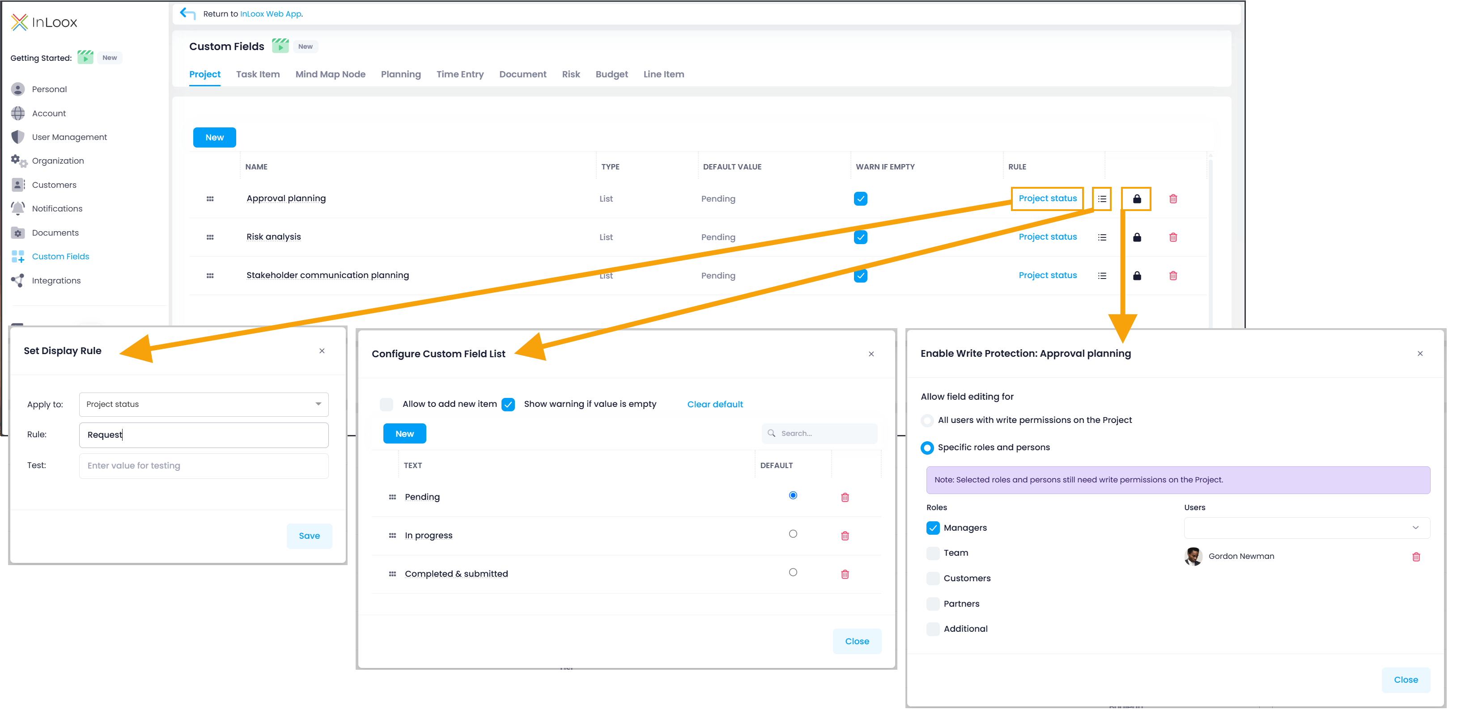
Task: Open the Apply to dropdown
Action: [x=204, y=404]
